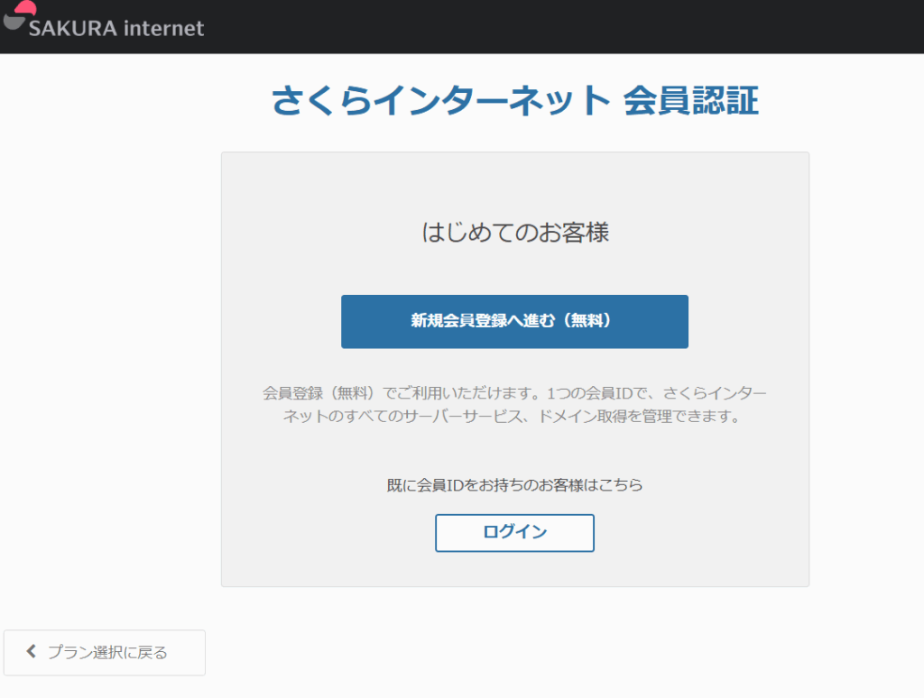Screen dimensions: 924x698
Task: Click the SAKURA internet logo text
Action: (115, 29)
